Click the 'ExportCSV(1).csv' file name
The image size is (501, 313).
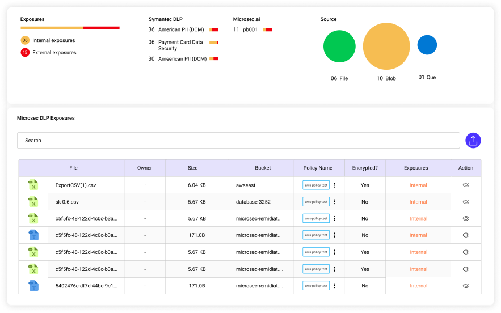pyautogui.click(x=75, y=185)
